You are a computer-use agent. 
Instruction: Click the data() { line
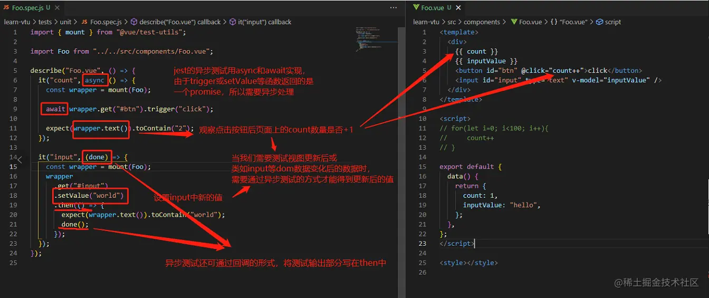pos(463,176)
